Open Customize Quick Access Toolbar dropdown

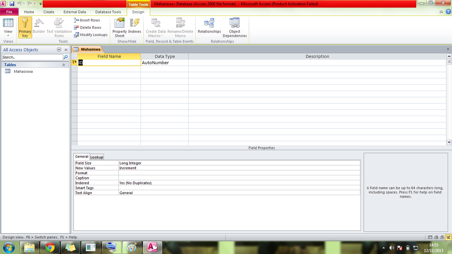tap(40, 4)
